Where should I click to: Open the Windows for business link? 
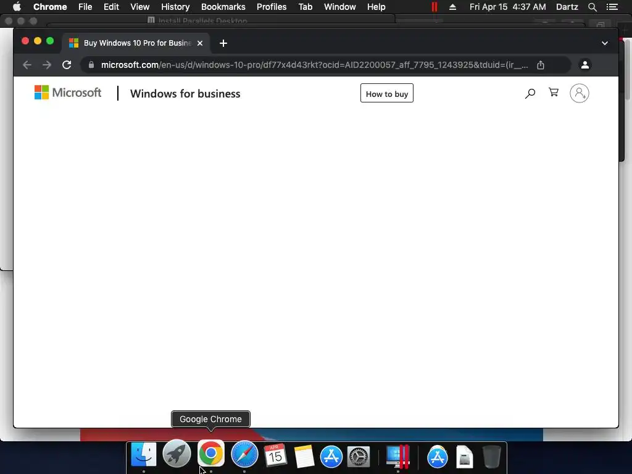(x=185, y=94)
